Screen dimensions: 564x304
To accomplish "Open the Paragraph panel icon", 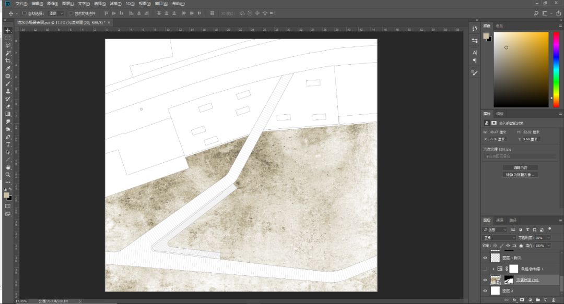I will click(475, 60).
